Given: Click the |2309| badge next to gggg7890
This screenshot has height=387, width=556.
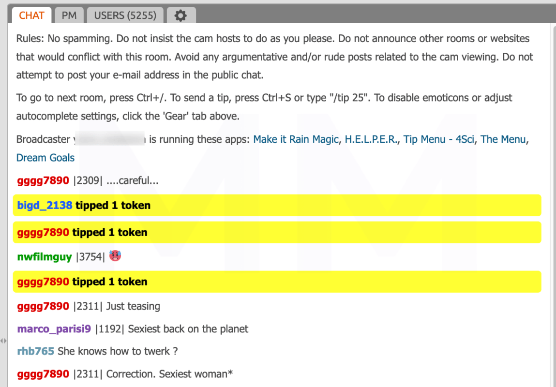Looking at the screenshot, I should pyautogui.click(x=88, y=180).
